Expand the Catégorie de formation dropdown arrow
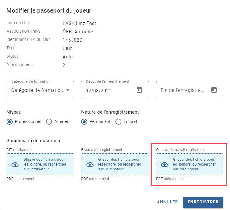Screen dimensions: 230x210 (x=68, y=90)
